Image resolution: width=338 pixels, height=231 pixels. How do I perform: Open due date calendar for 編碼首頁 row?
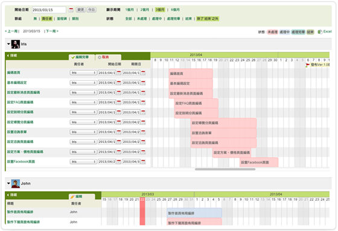point(143,73)
